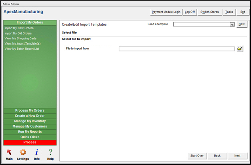The height and width of the screenshot is (165, 251).
Task: Click the Log Off button
Action: [x=190, y=12]
